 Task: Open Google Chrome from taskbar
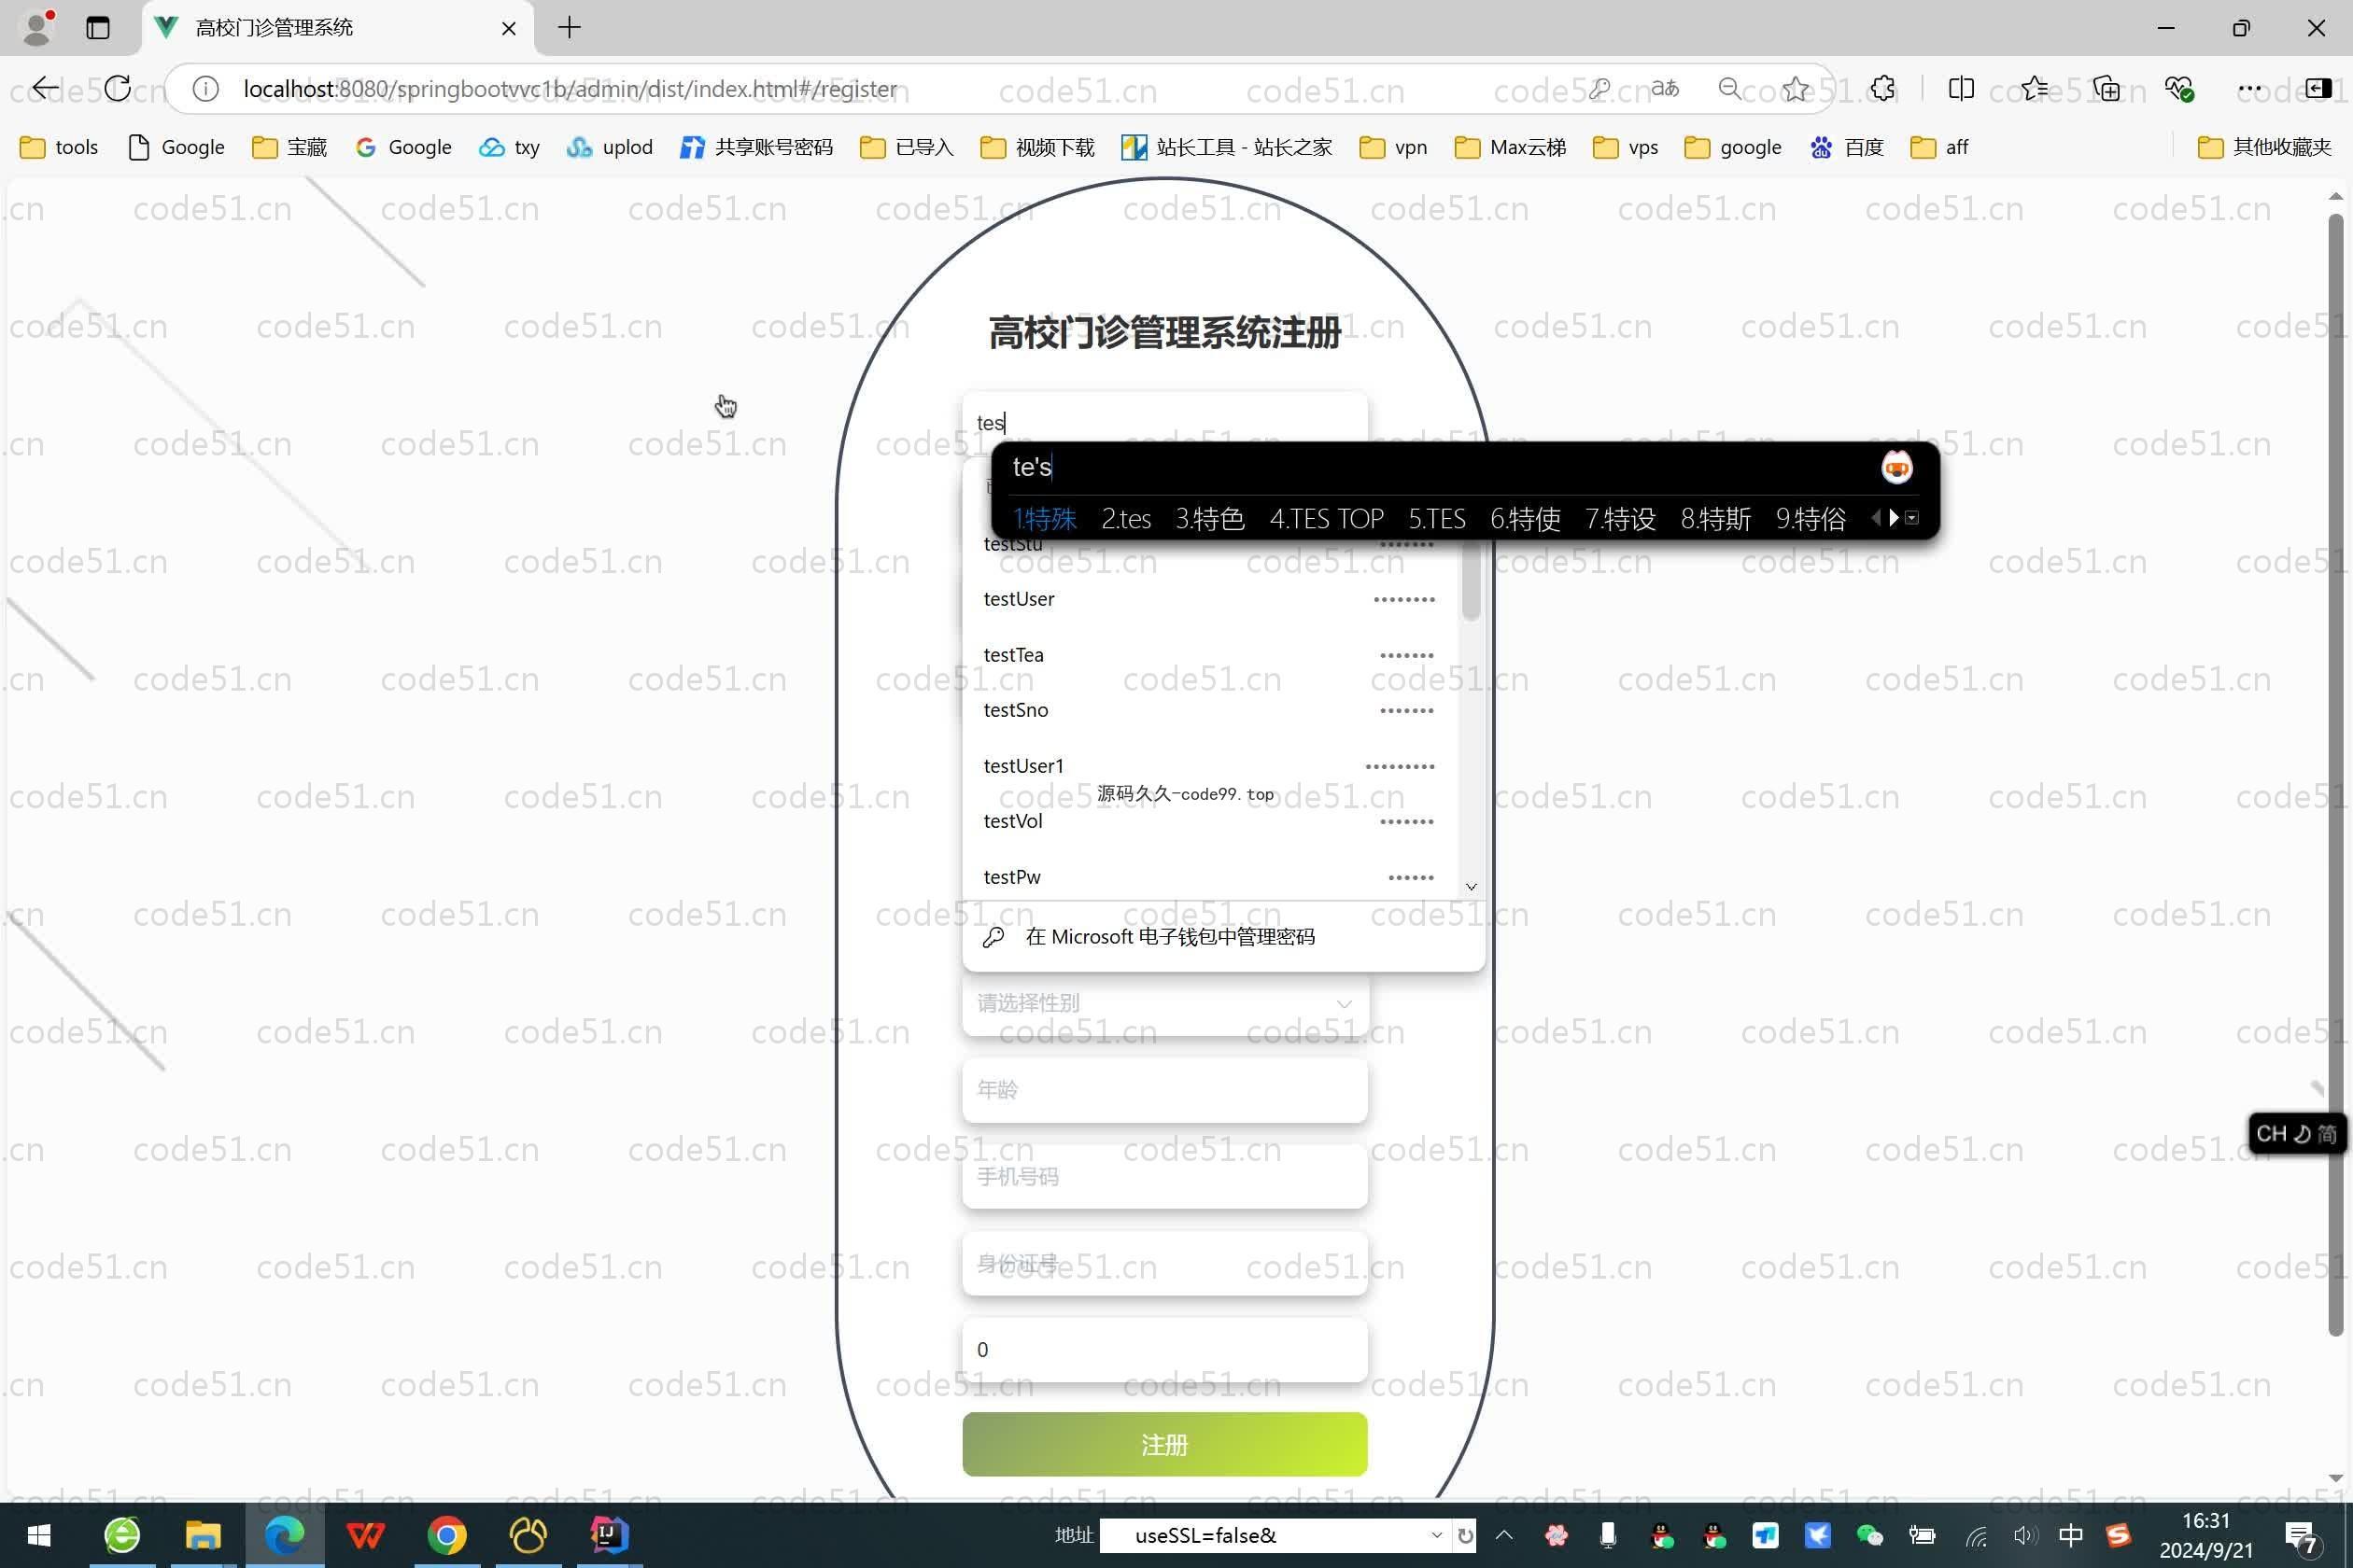pyautogui.click(x=446, y=1535)
